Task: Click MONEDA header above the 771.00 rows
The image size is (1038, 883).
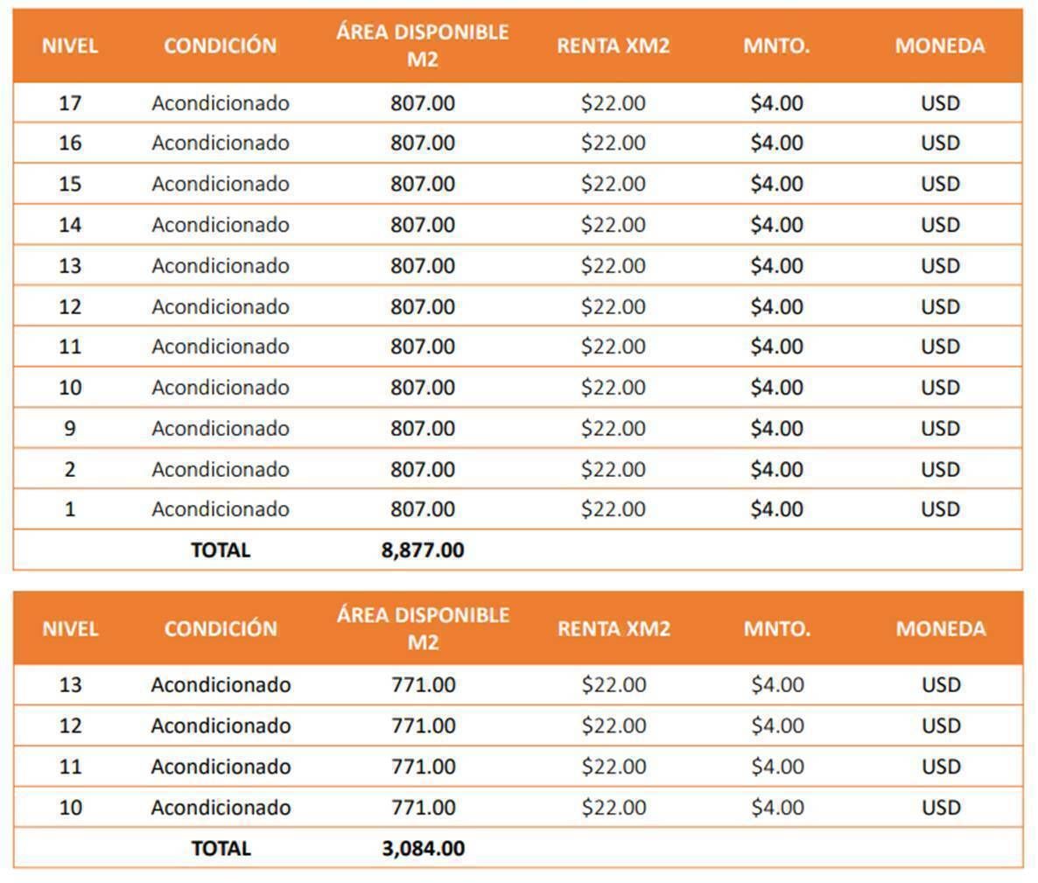Action: point(941,628)
